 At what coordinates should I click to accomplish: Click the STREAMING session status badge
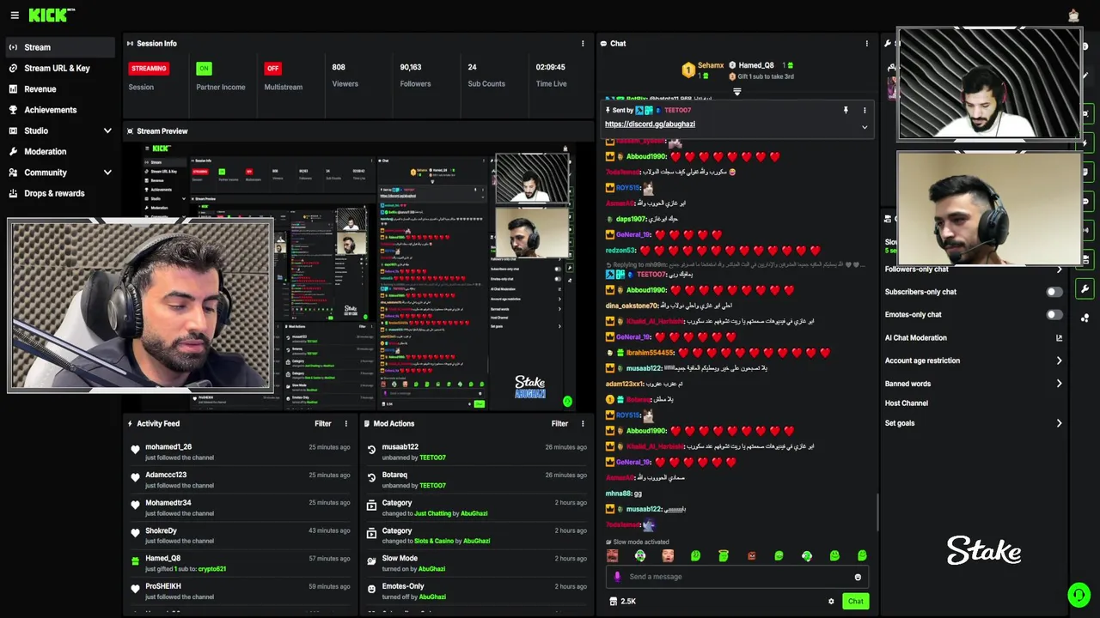[149, 68]
